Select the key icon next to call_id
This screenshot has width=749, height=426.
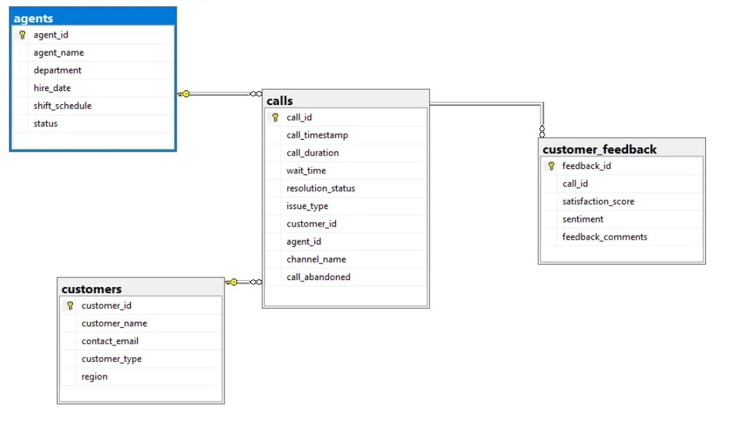(275, 117)
